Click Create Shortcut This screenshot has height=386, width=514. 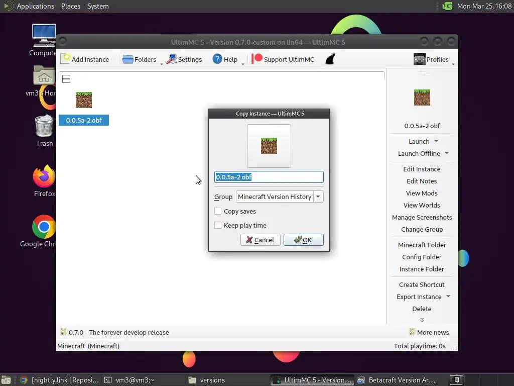tap(422, 285)
